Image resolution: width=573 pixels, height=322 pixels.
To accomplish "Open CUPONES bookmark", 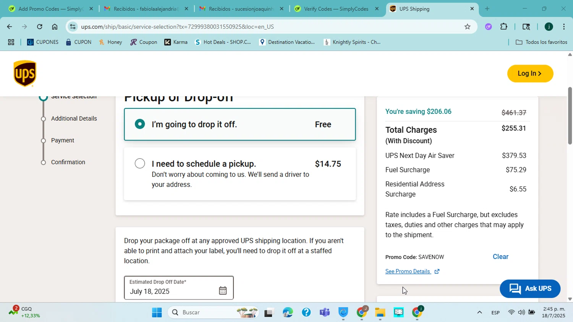I will pyautogui.click(x=43, y=42).
